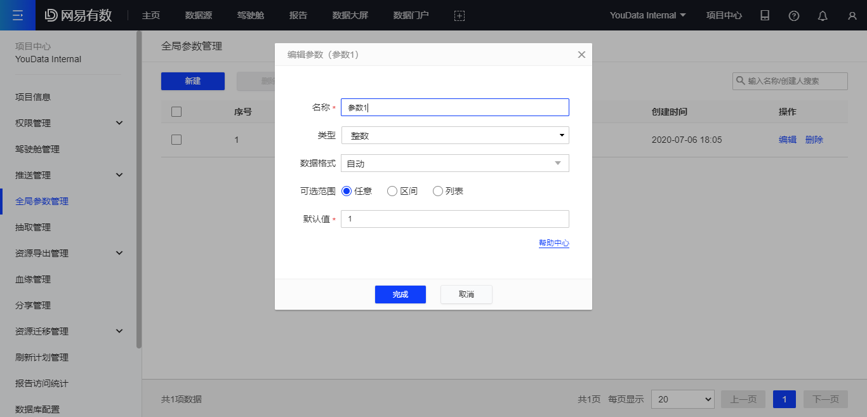
Task: Open the 数据格式 dropdown showing 自动
Action: (x=455, y=163)
